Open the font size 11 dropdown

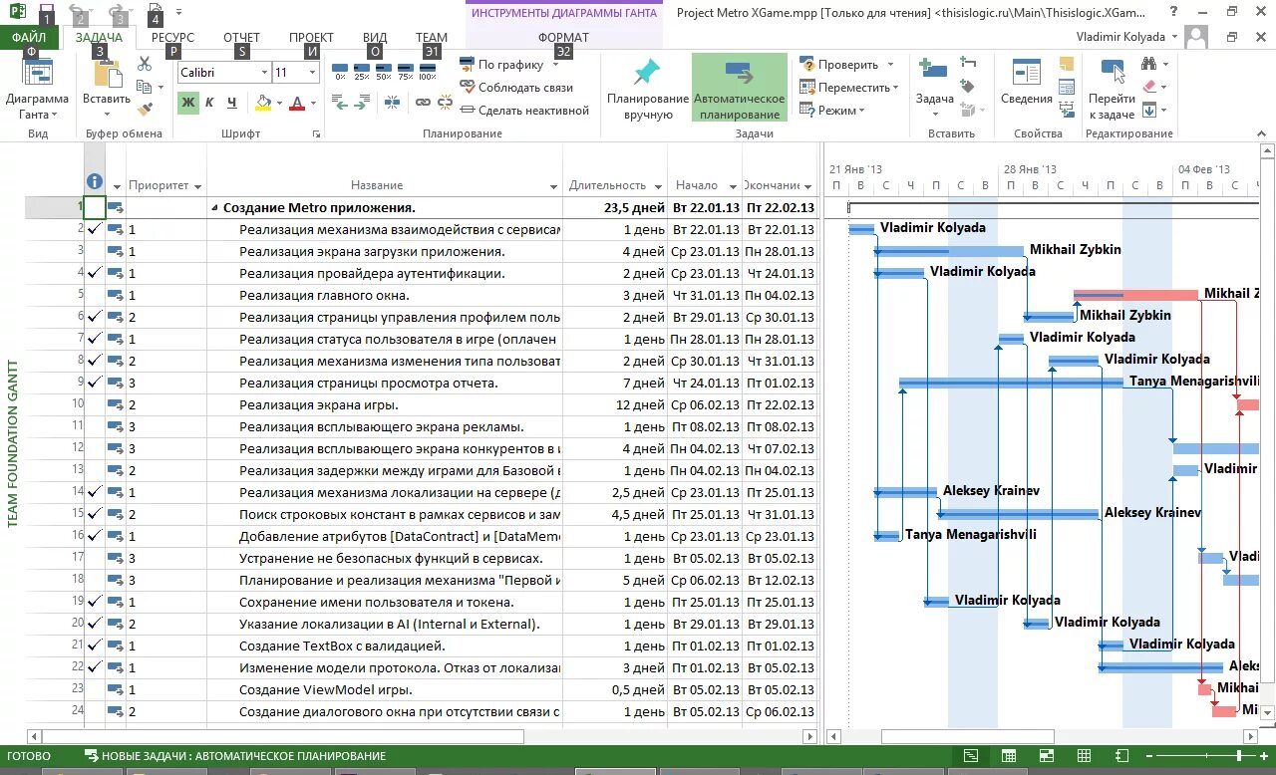[313, 73]
